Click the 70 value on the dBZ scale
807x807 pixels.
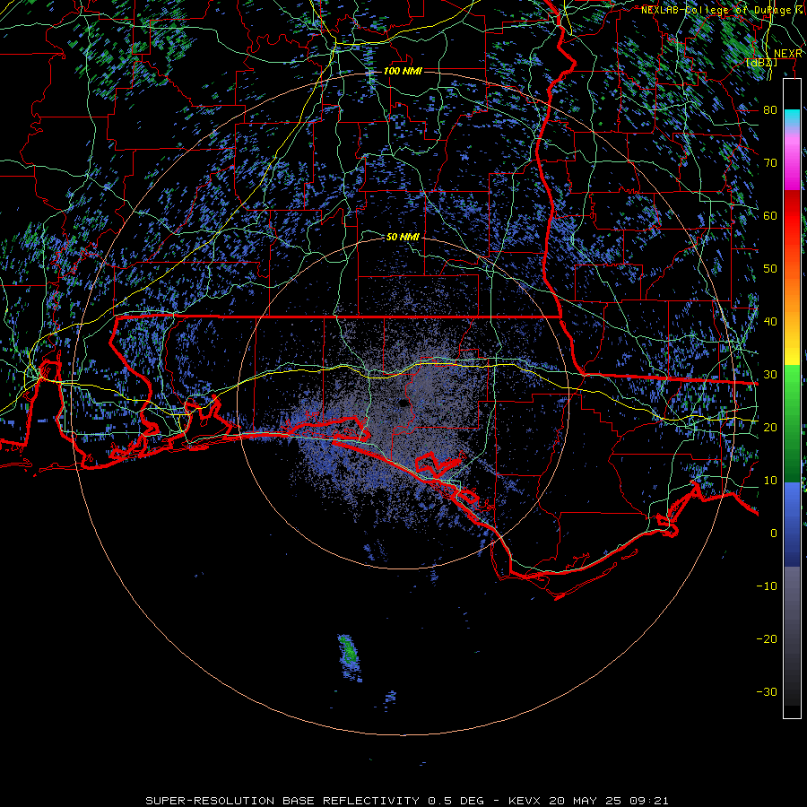click(x=770, y=162)
